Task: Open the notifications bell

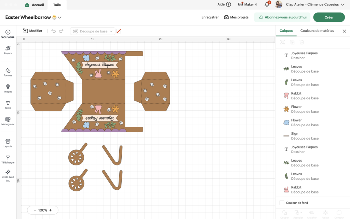Action: (267, 4)
